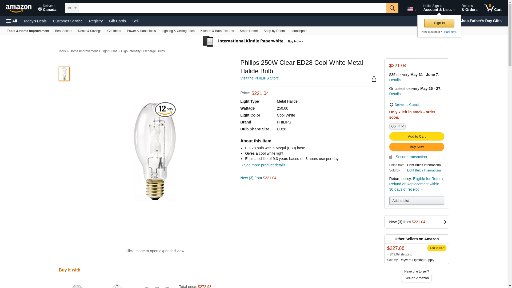Screen dimensions: 512x288
Task: Click the search magnifier button
Action: [x=392, y=8]
